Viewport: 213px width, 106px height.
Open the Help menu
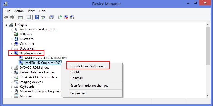pos(42,11)
